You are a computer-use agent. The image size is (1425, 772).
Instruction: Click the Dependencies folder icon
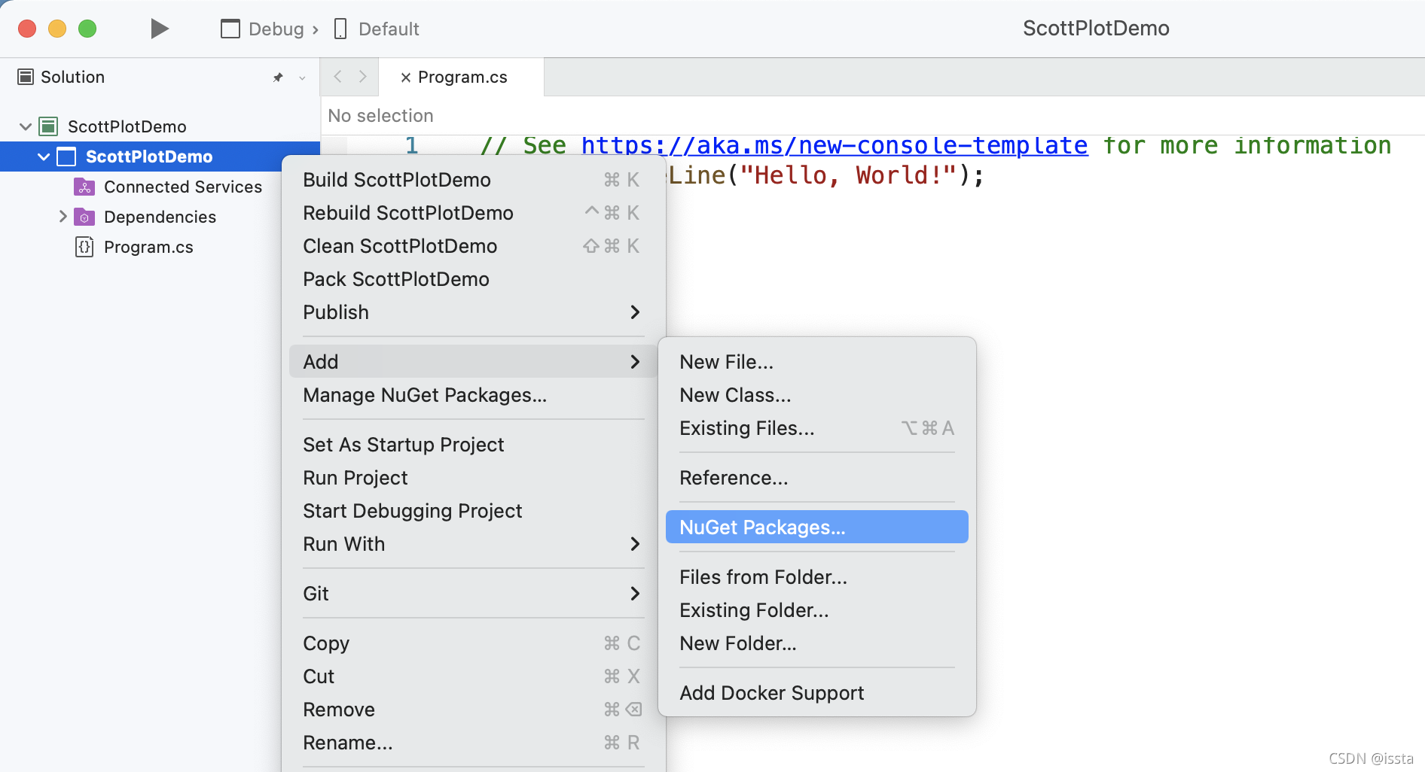(84, 217)
